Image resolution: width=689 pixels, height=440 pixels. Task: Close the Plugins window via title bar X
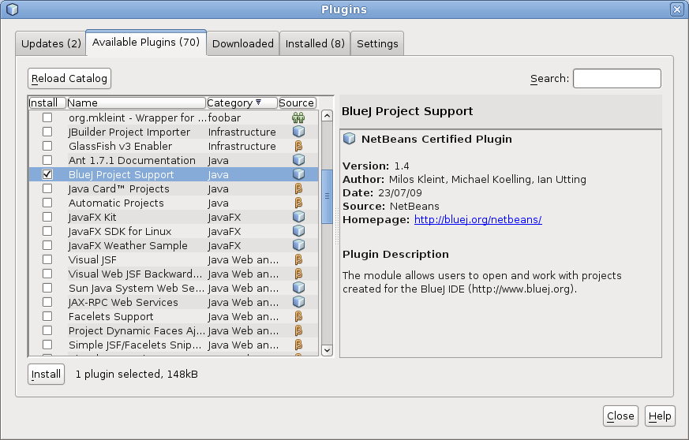point(676,9)
